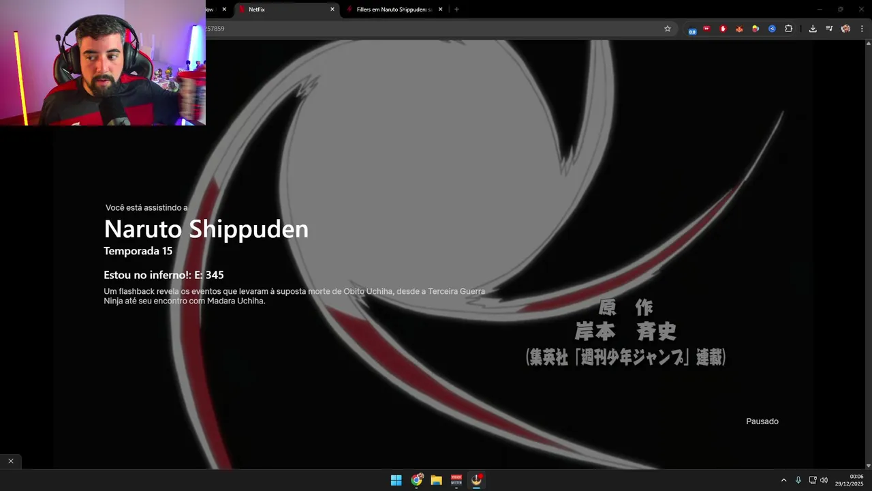The height and width of the screenshot is (491, 872).
Task: Switch to the Netflix tab
Action: coord(286,10)
